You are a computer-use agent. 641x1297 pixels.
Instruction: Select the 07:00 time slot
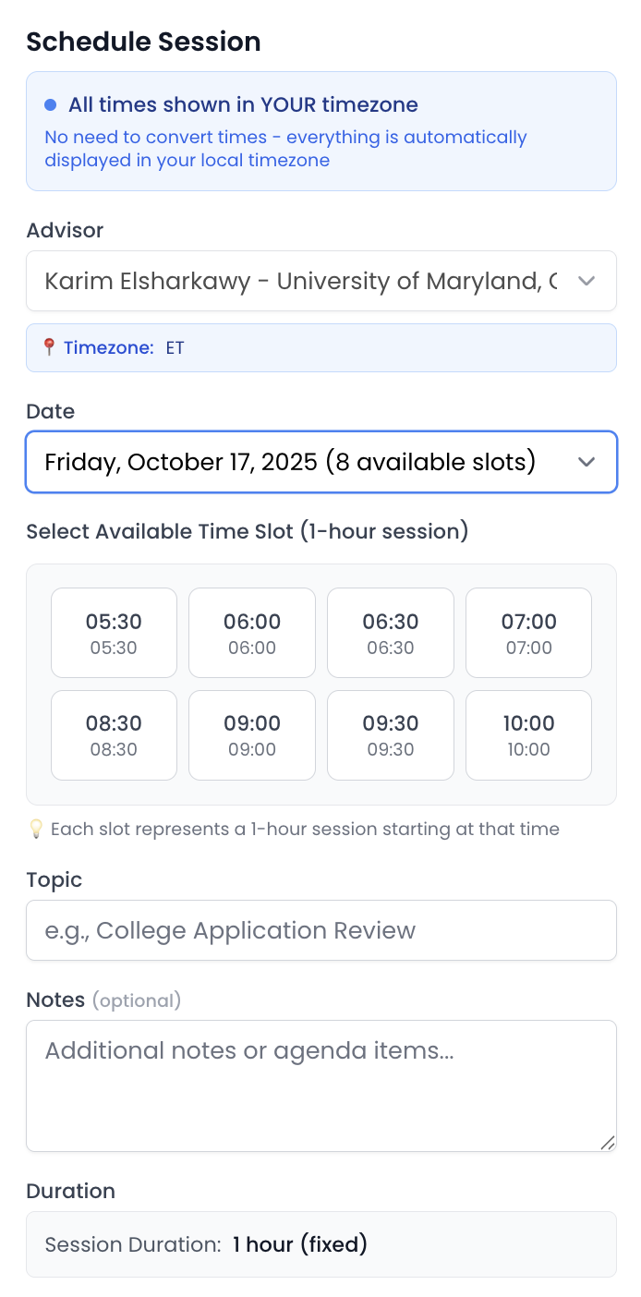tap(528, 632)
